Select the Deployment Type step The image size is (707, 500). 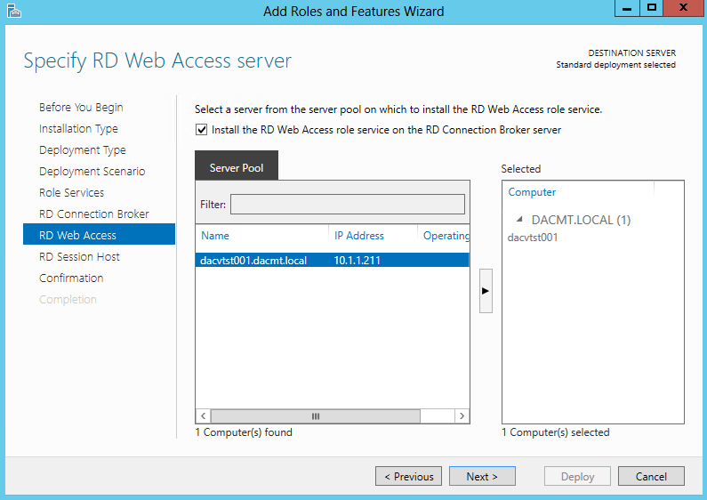tap(83, 149)
